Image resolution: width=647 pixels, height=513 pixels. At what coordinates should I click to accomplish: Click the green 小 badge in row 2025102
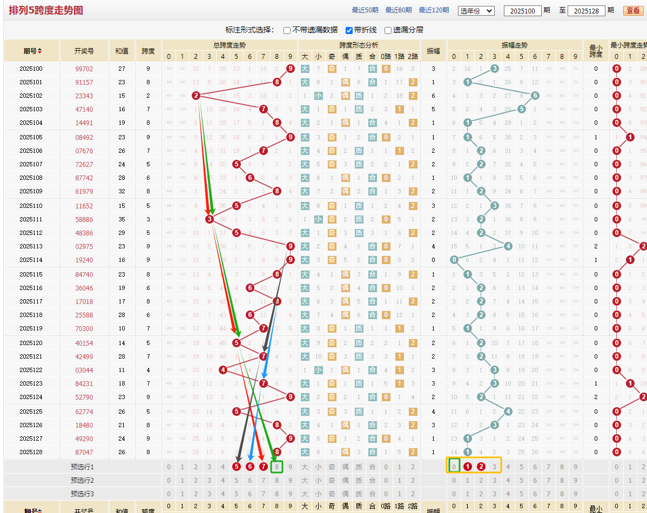click(319, 96)
